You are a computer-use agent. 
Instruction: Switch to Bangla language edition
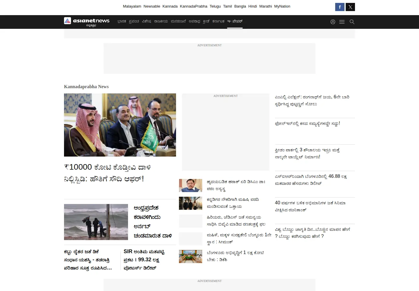[240, 6]
